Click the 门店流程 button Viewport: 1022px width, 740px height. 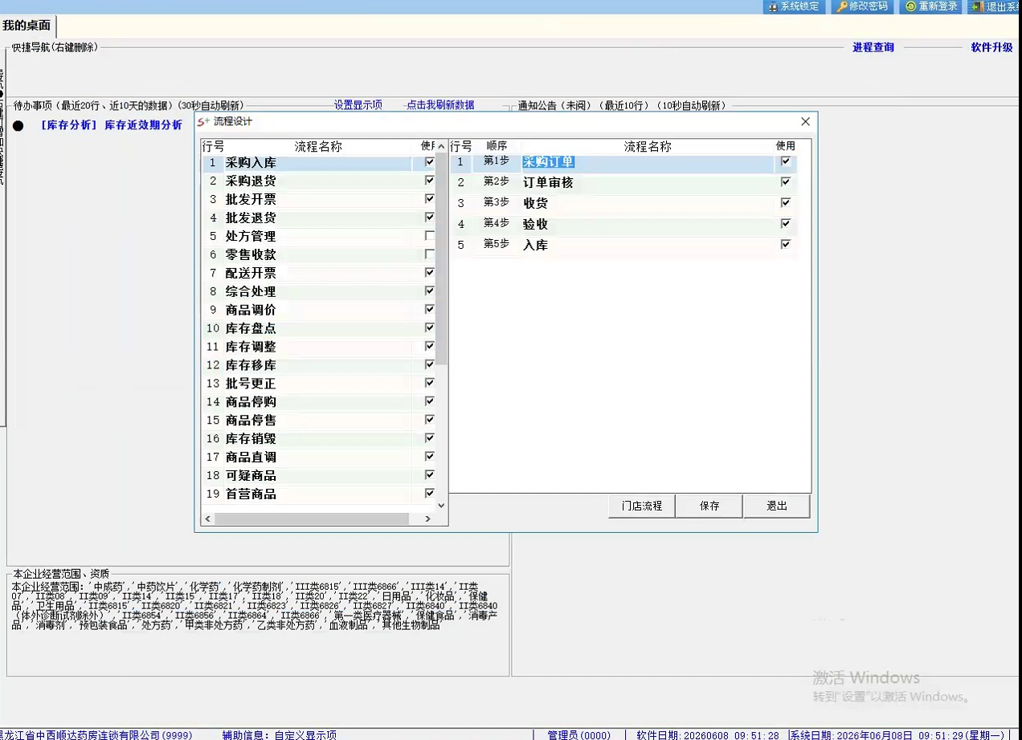click(642, 506)
